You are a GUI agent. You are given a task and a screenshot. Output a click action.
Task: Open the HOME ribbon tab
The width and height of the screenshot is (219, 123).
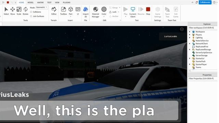(21, 2)
